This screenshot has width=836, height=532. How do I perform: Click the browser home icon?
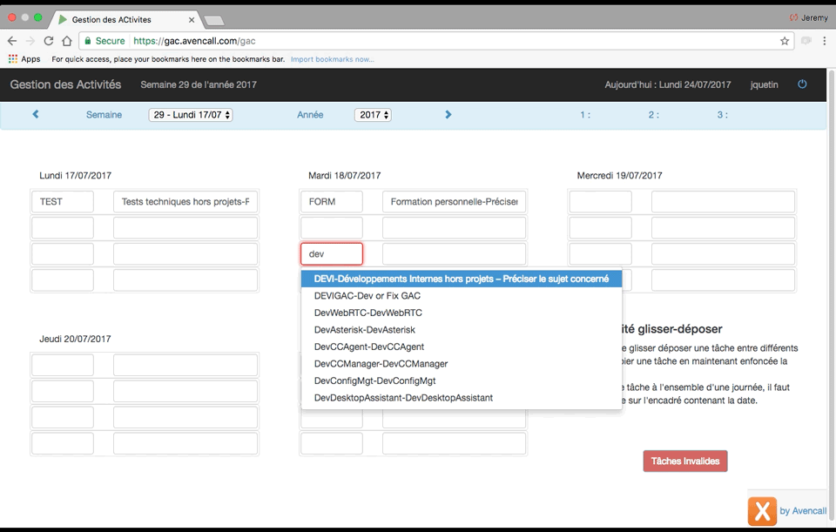point(67,41)
